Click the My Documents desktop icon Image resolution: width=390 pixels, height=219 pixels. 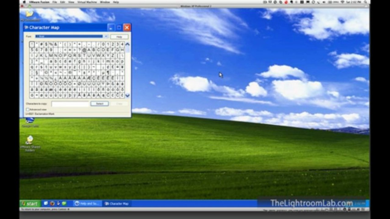(x=30, y=16)
